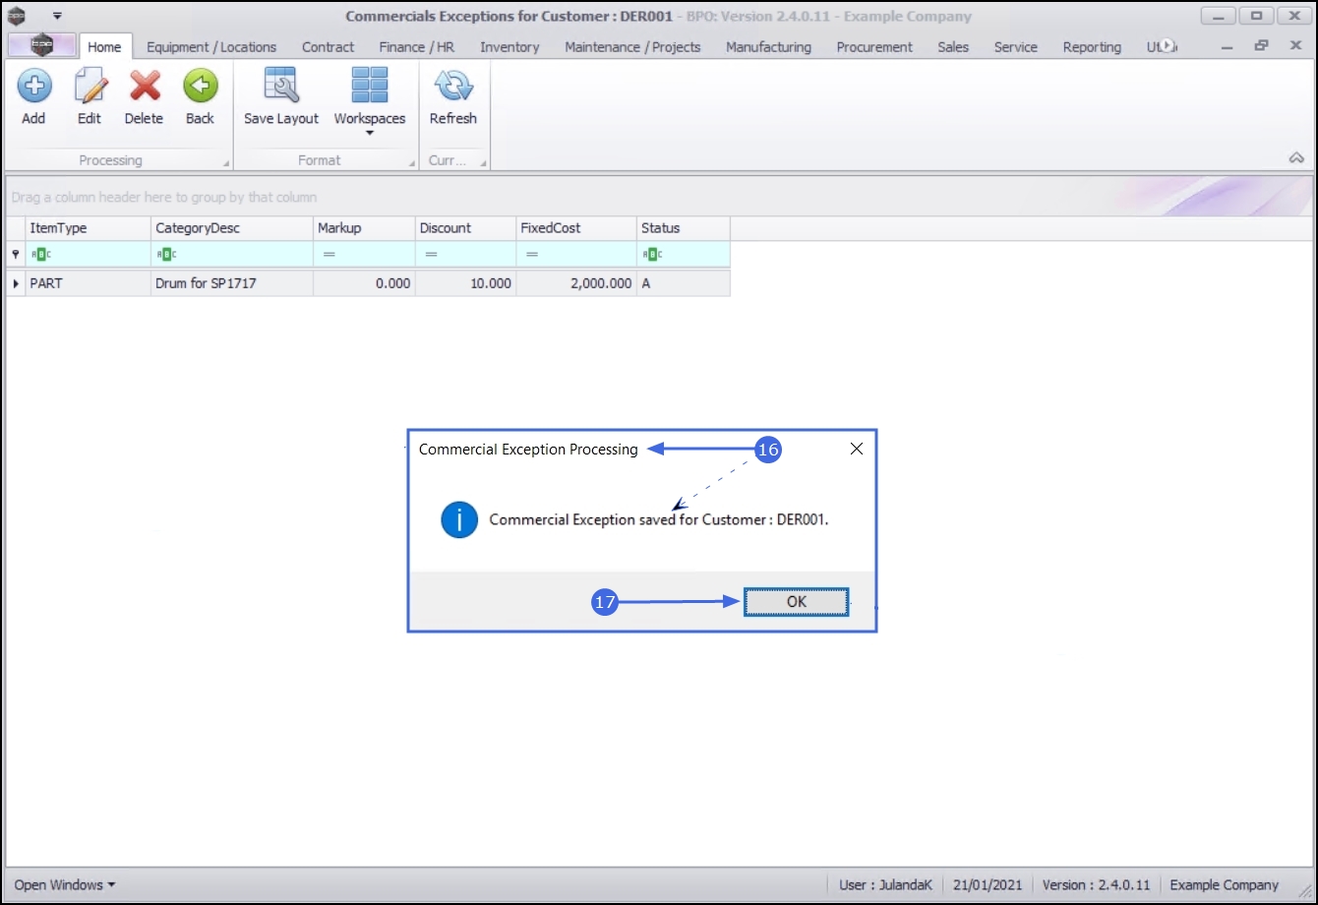Open the Sales tab
Viewport: 1318px width, 905px height.
953,46
